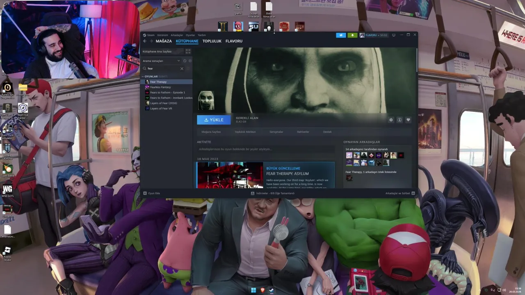Open the Arama sonuçları dropdown

(161, 61)
